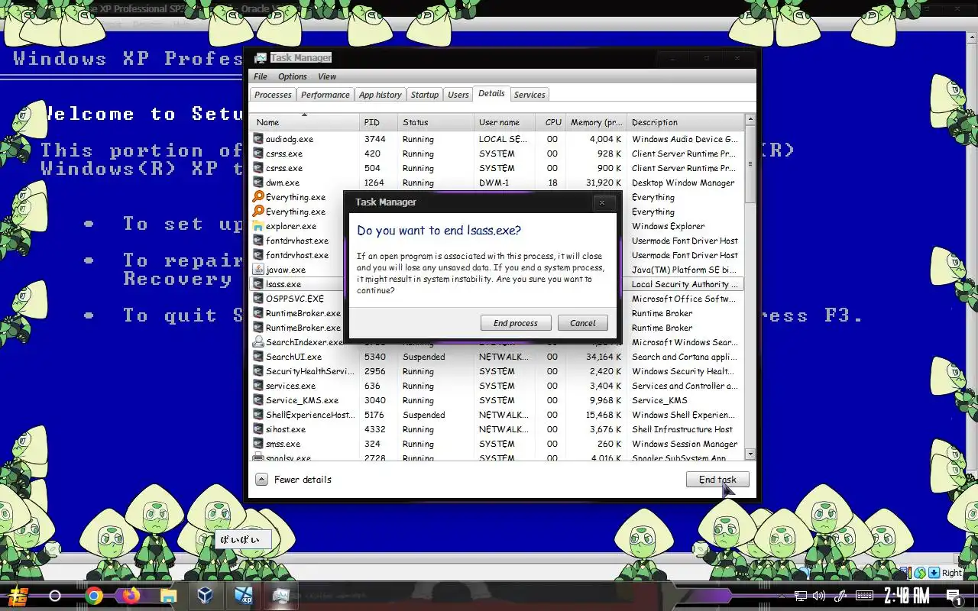Sort by the Status column header

tap(436, 122)
